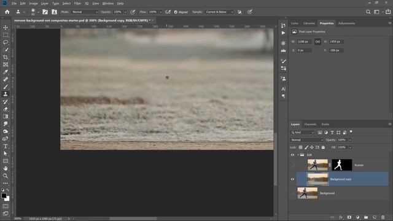Click the Runner layer mask thumbnail
Image resolution: width=393 pixels, height=221 pixels.
342,165
